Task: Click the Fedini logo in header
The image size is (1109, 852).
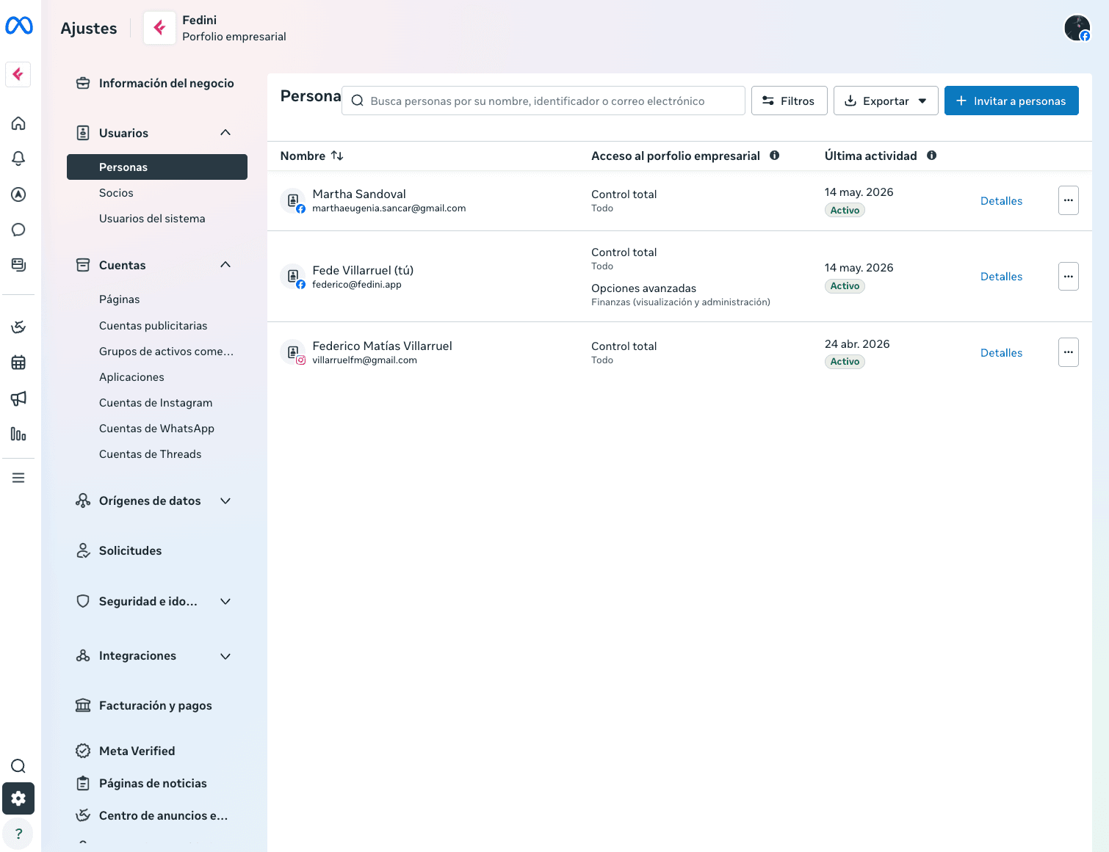Action: coord(159,28)
